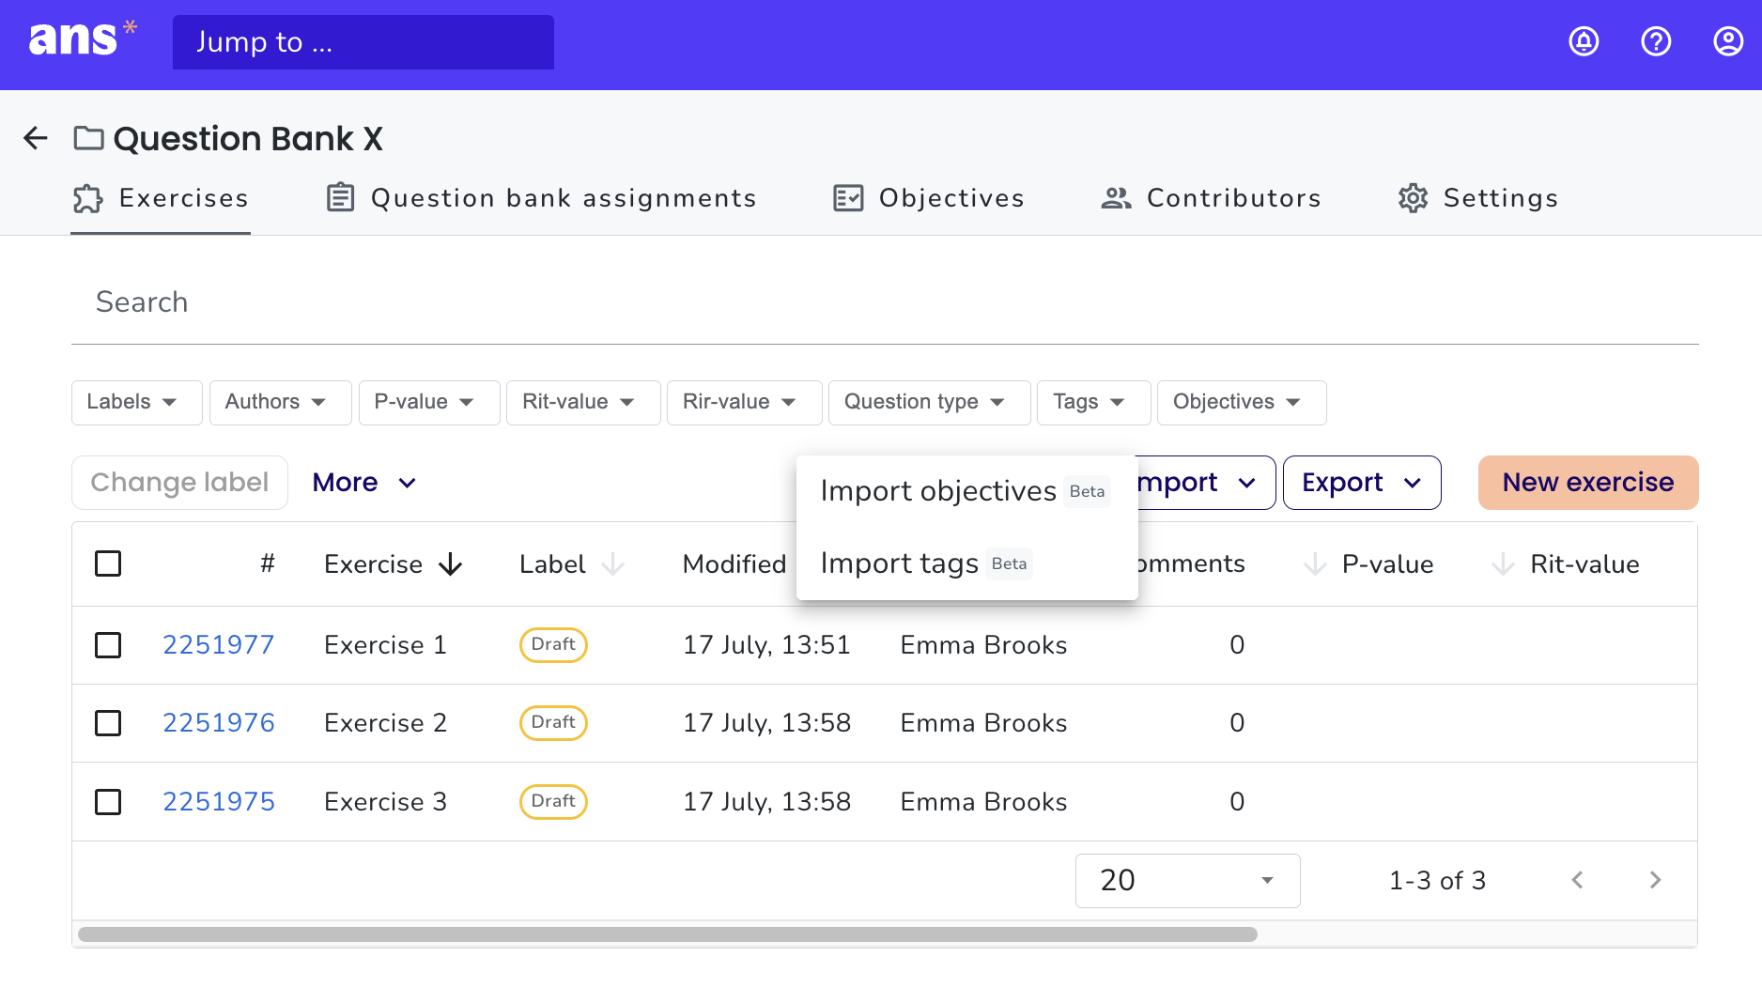Check the box for exercise 2251975

108,802
